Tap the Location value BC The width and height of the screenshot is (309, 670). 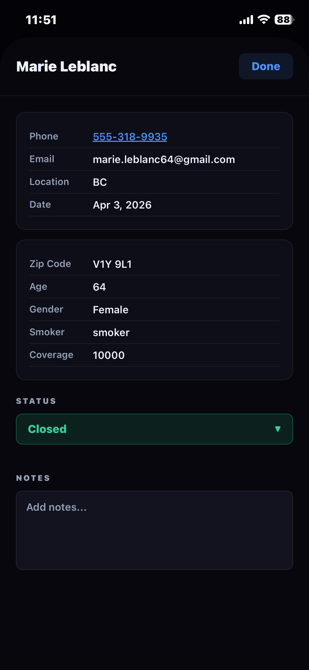(100, 182)
